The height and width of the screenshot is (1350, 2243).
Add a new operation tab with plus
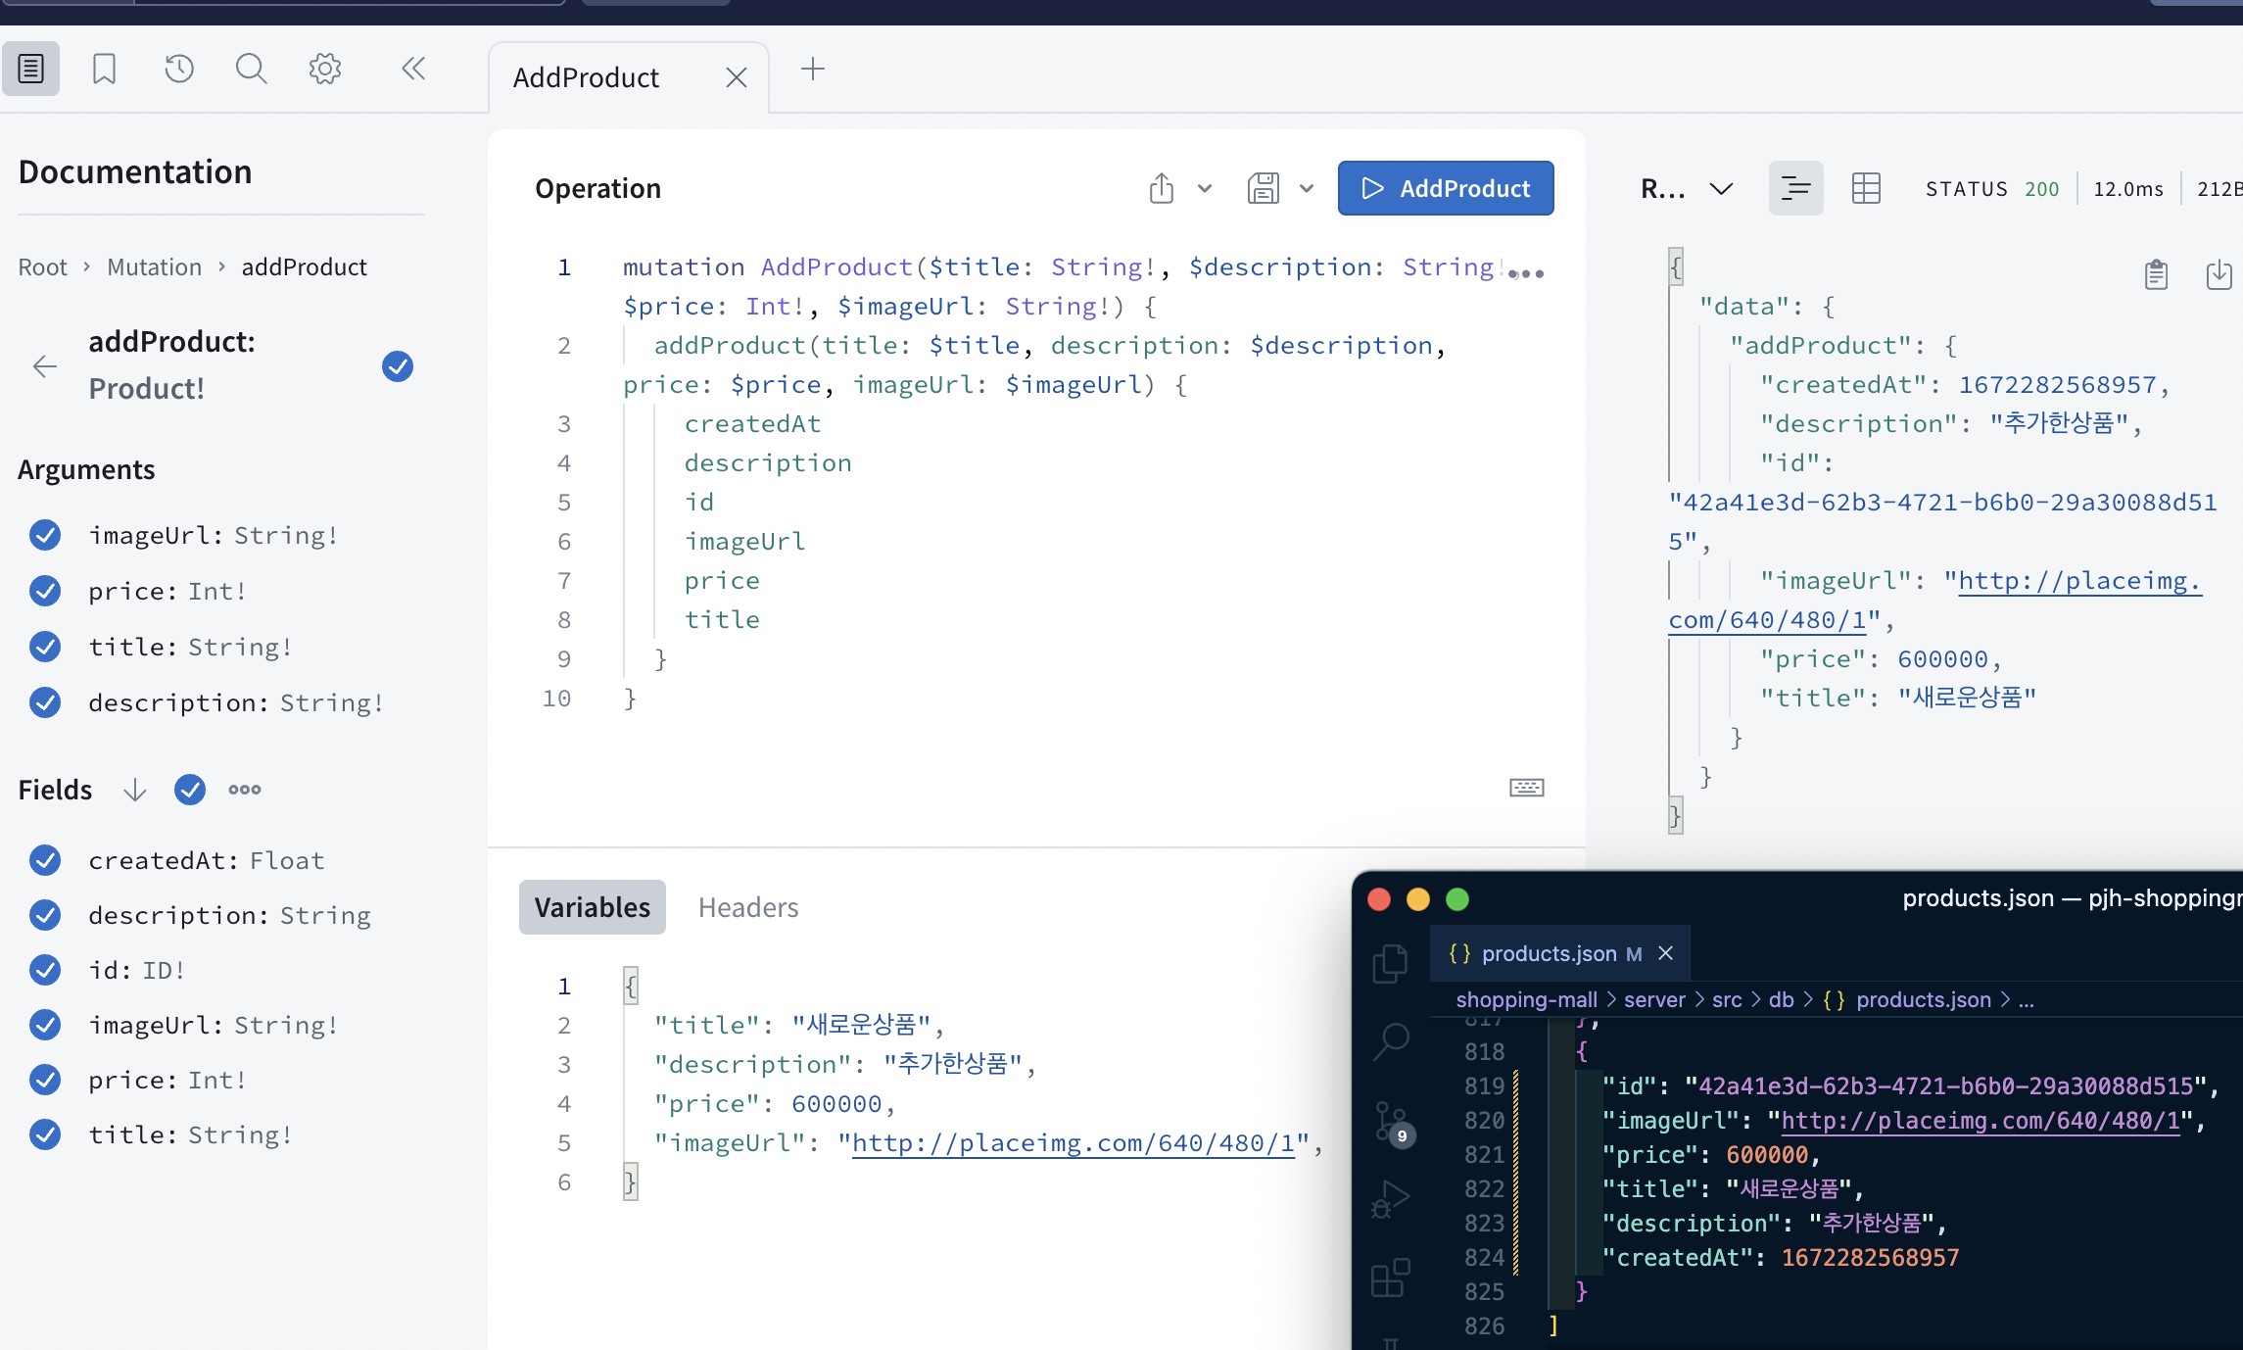(x=812, y=69)
